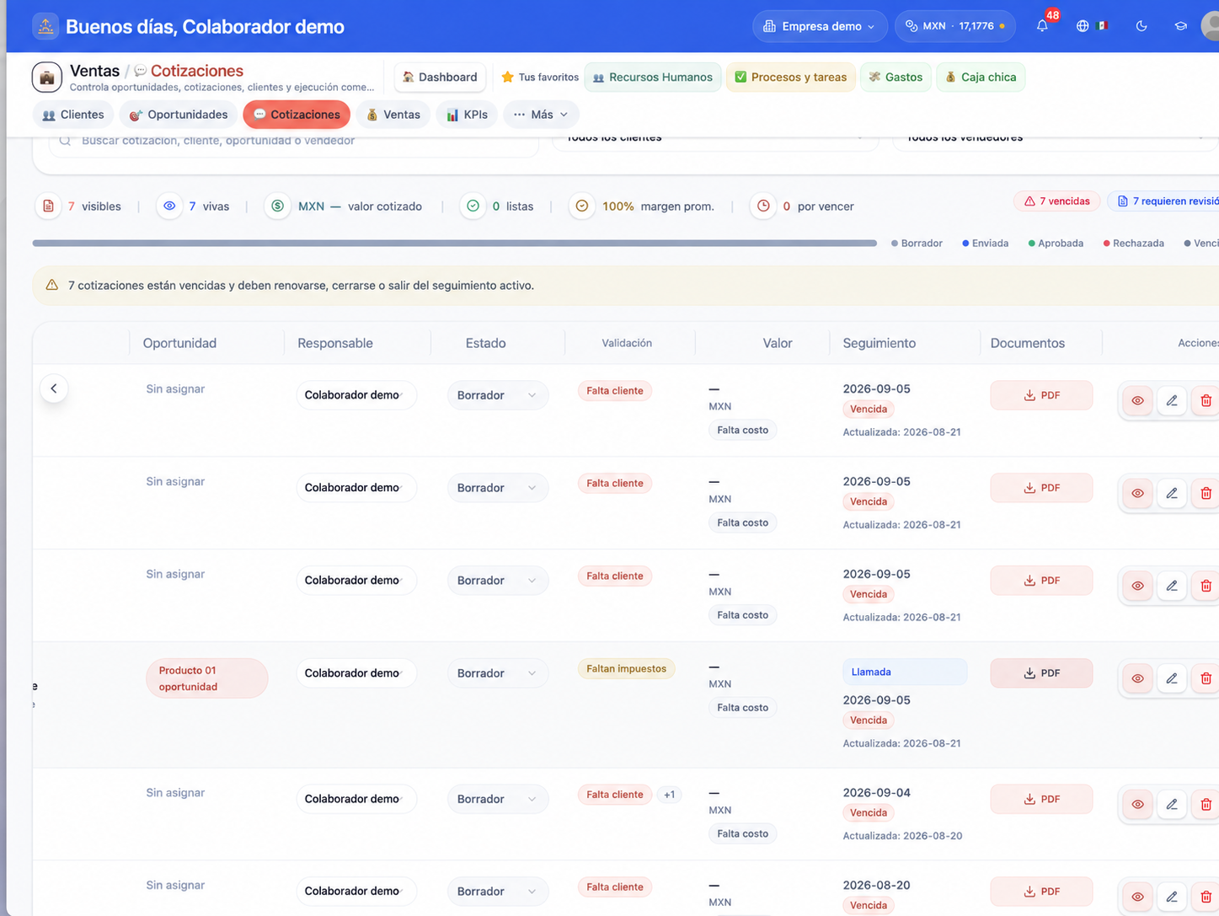Click the Mexico flag icon
Image resolution: width=1219 pixels, height=916 pixels.
(1103, 26)
